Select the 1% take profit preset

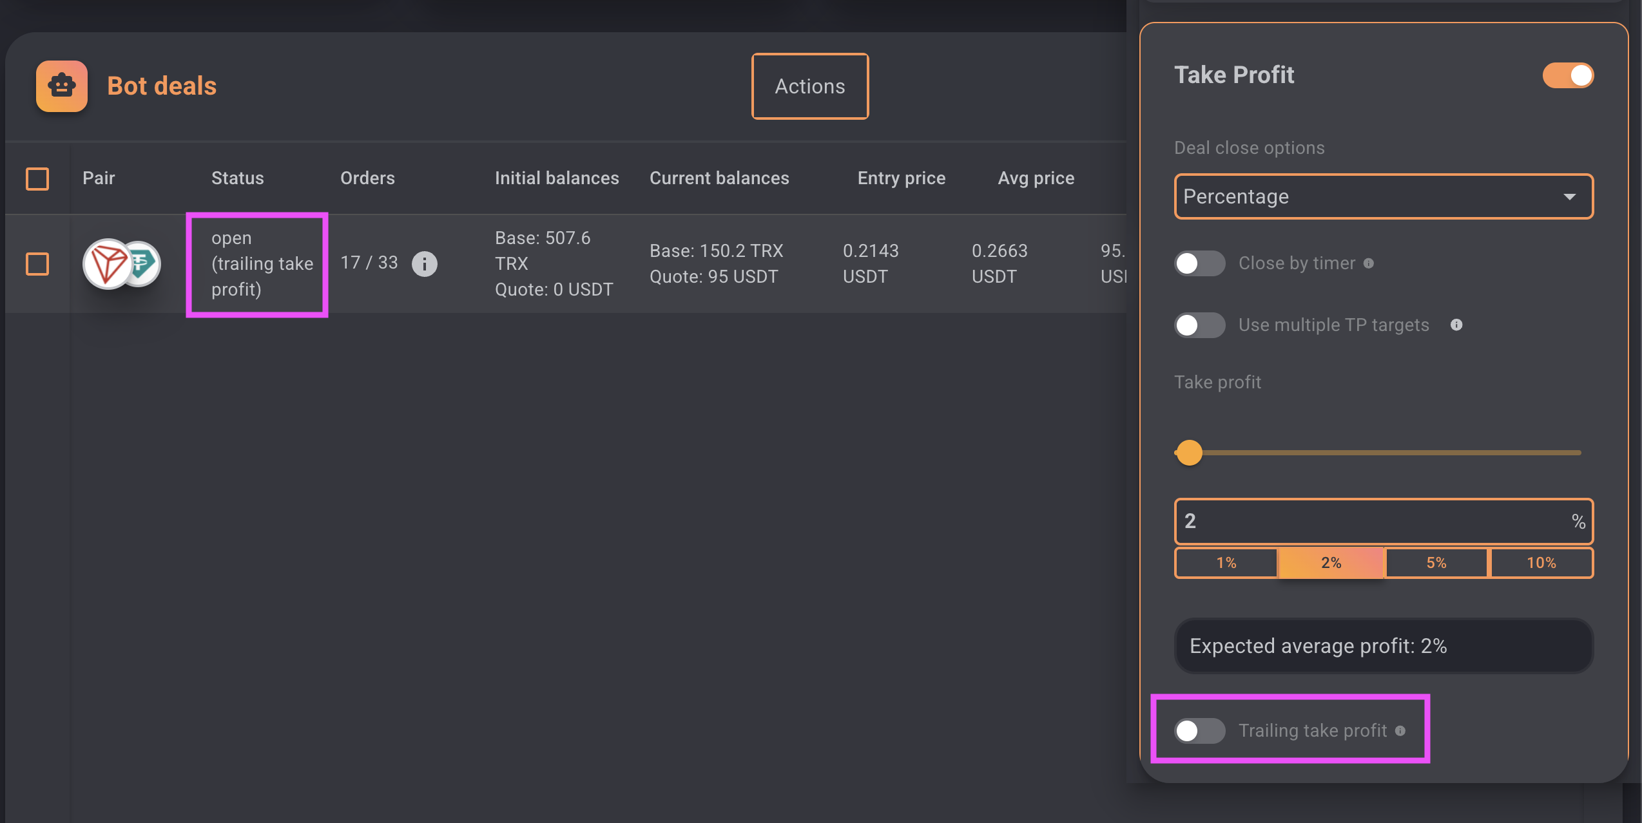(1226, 563)
